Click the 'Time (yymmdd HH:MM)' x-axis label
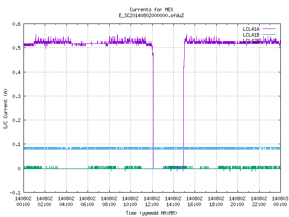The width and height of the screenshot is (289, 217). (151, 213)
